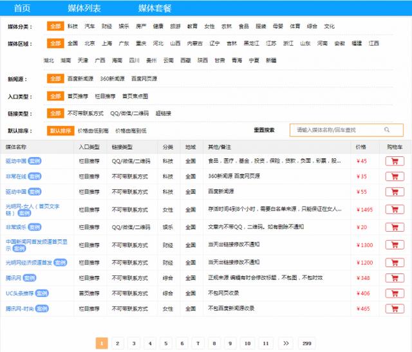This screenshot has height=352, width=412.
Task: Open the 光明网-女人 media link
Action: click(32, 210)
